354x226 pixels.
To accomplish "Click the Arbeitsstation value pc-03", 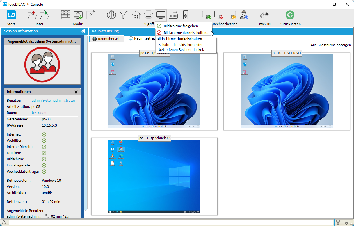I will pyautogui.click(x=36, y=106).
